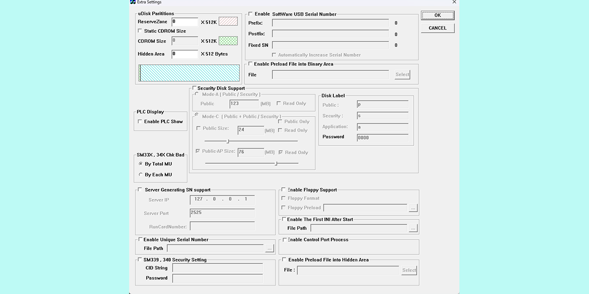
Task: Click the Public Size slider handle
Action: coord(228,141)
